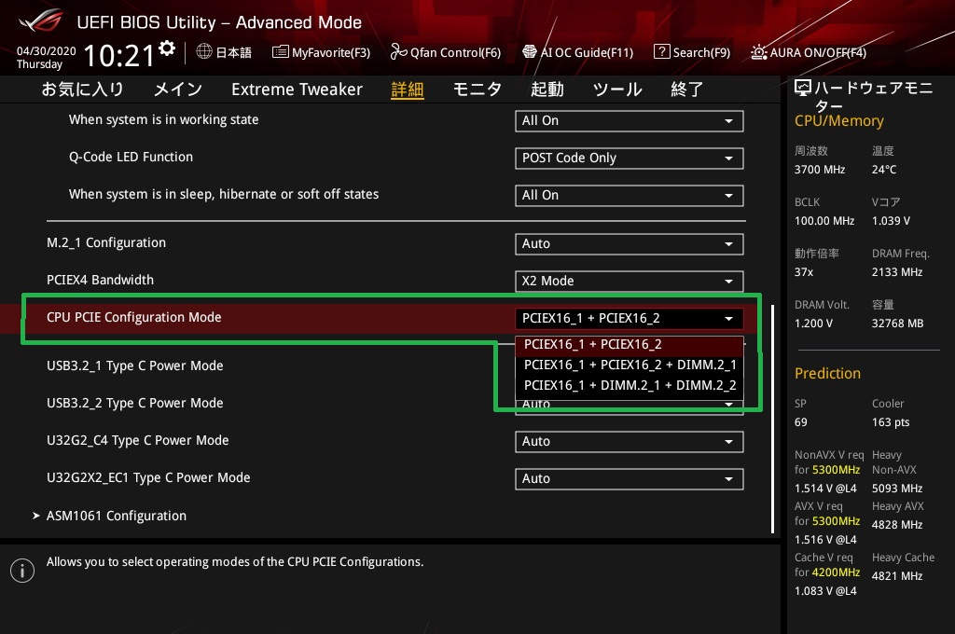The height and width of the screenshot is (634, 955).
Task: Click the Search question mark icon
Action: 661,52
